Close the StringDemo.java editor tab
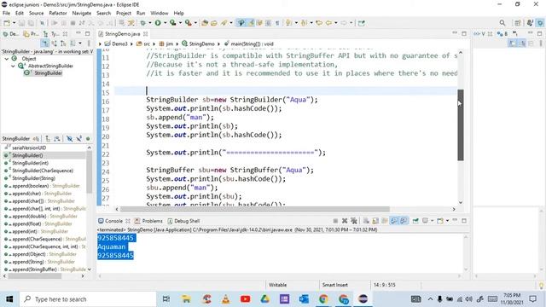The height and width of the screenshot is (307, 546). pyautogui.click(x=146, y=34)
